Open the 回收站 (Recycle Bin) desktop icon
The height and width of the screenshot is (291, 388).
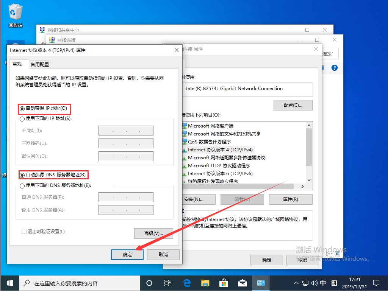[15, 11]
